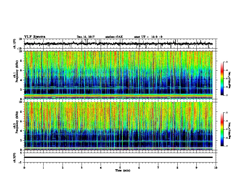Click the ch.1 color bar log(PSD) label
The image size is (243, 188).
point(230,80)
